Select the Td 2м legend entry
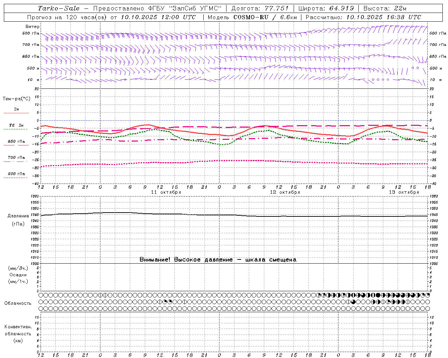The height and width of the screenshot is (358, 448). (16, 125)
